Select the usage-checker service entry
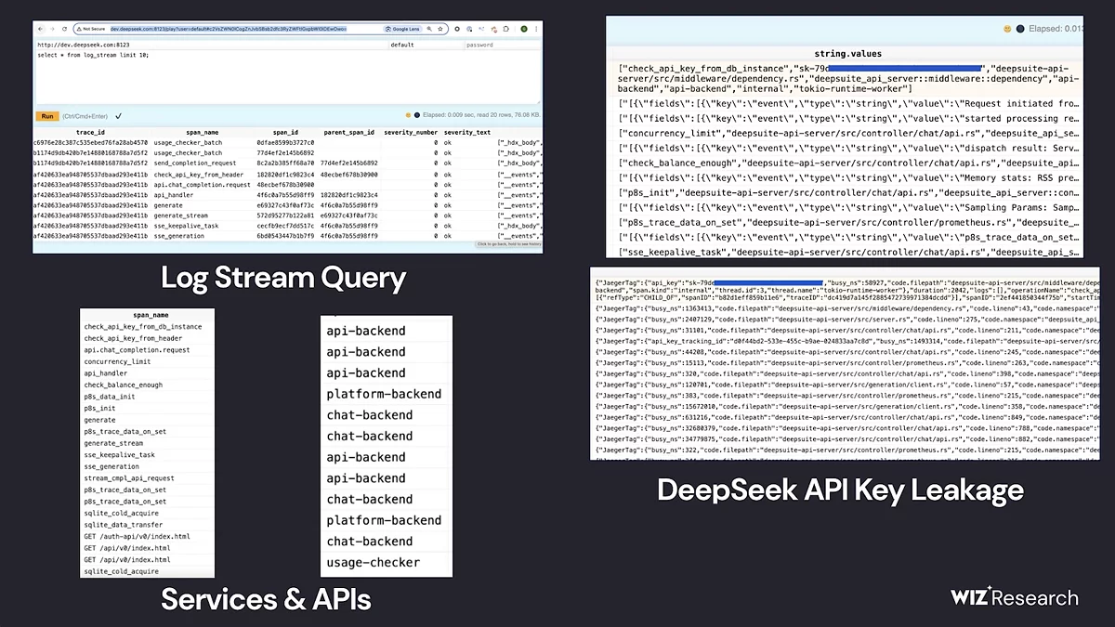This screenshot has width=1115, height=627. coord(372,562)
